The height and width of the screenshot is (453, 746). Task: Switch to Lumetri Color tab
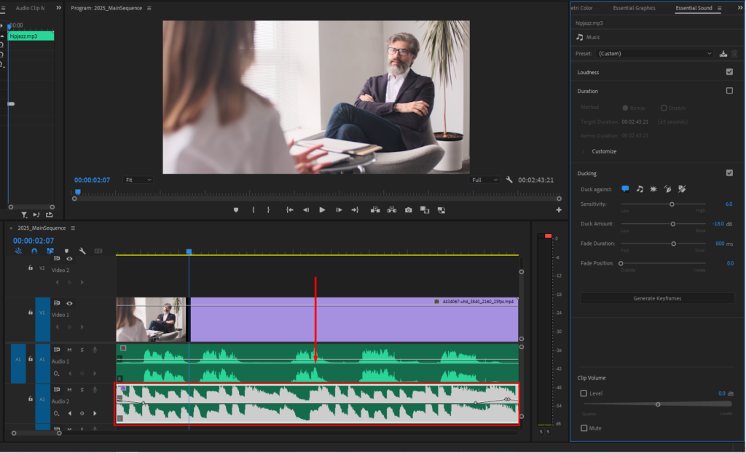[581, 8]
